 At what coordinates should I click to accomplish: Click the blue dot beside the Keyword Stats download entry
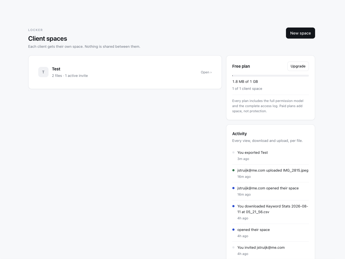233,206
